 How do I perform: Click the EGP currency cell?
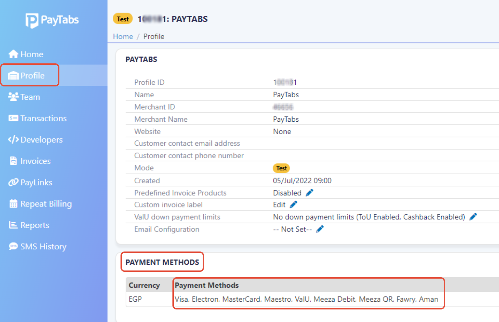tap(135, 299)
